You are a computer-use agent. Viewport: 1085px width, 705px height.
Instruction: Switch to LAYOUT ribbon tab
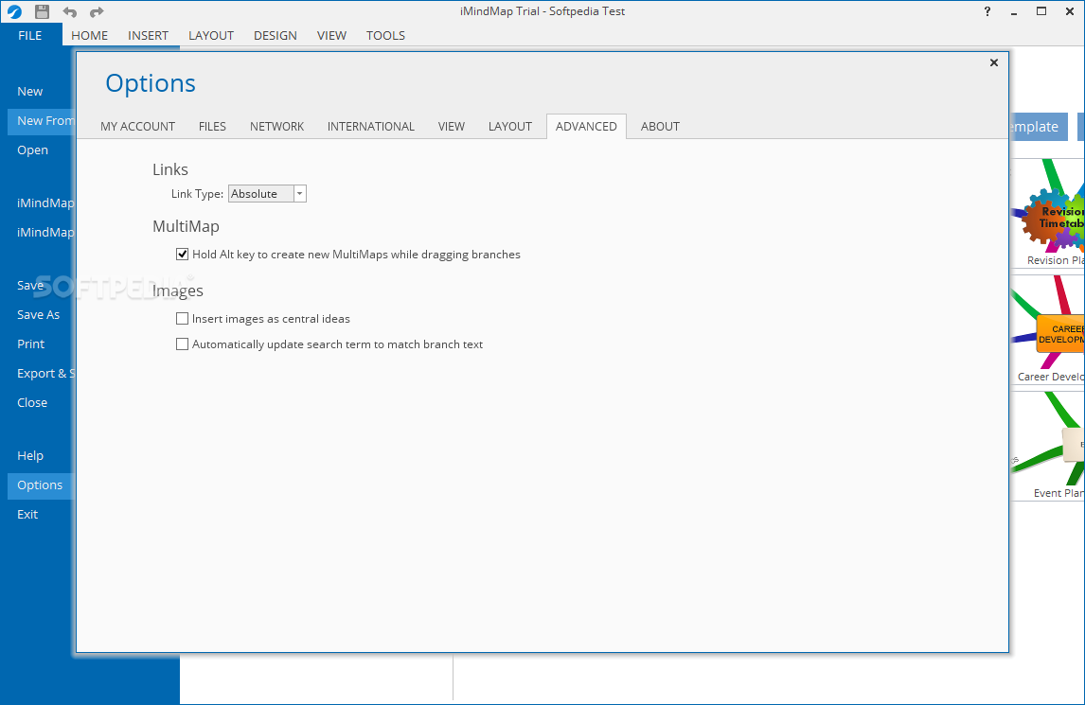(x=211, y=35)
